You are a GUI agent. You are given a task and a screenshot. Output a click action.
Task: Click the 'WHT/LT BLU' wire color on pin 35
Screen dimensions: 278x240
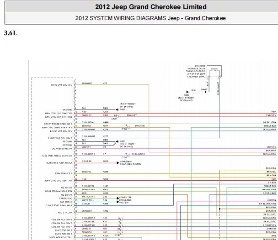pyautogui.click(x=88, y=200)
